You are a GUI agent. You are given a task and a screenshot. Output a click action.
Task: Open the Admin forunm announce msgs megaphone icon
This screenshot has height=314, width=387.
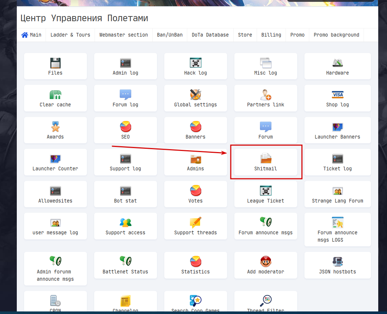click(x=55, y=261)
